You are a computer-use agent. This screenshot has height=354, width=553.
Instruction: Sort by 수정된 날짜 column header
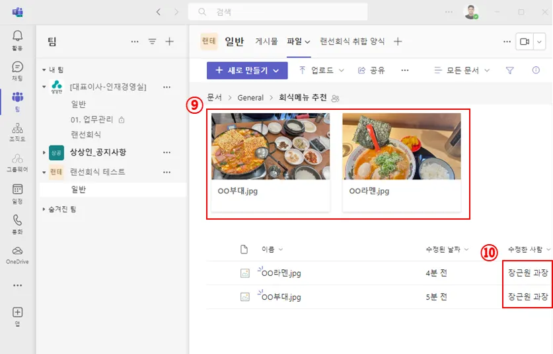point(447,249)
